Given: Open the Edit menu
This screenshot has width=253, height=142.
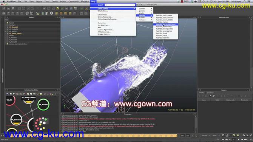Looking at the screenshot, I should click(x=25, y=2).
